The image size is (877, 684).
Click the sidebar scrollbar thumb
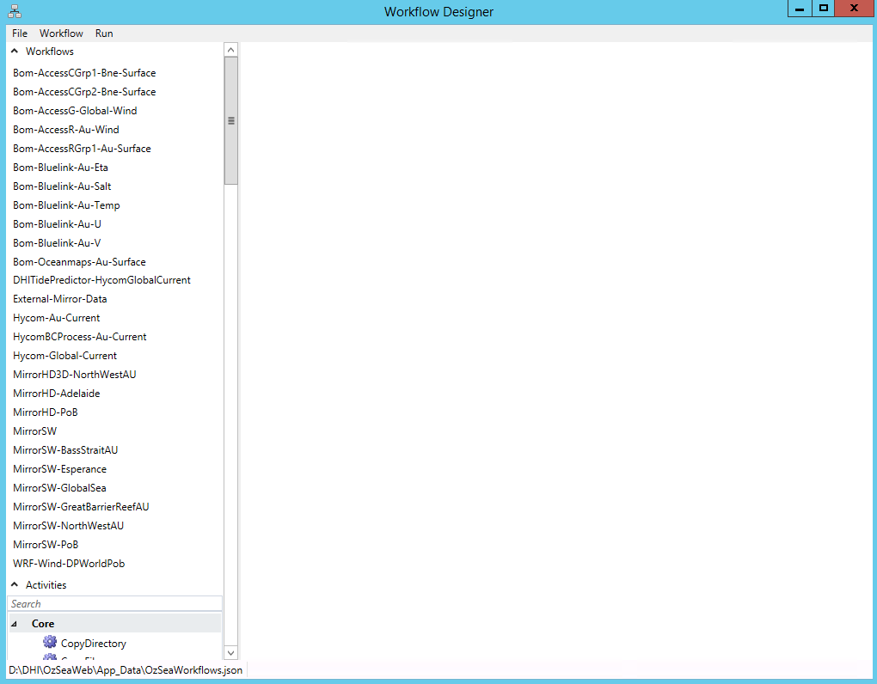[231, 120]
